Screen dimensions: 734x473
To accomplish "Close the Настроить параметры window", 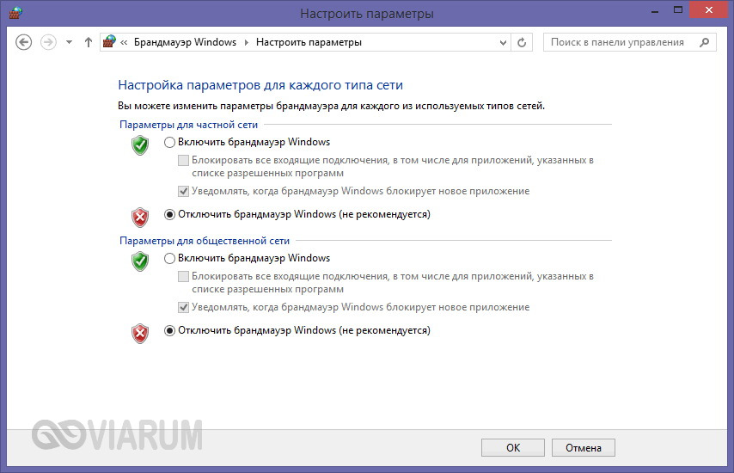I will tap(709, 9).
